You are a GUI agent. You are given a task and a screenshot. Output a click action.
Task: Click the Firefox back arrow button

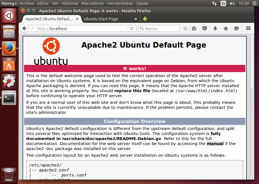click(24, 28)
